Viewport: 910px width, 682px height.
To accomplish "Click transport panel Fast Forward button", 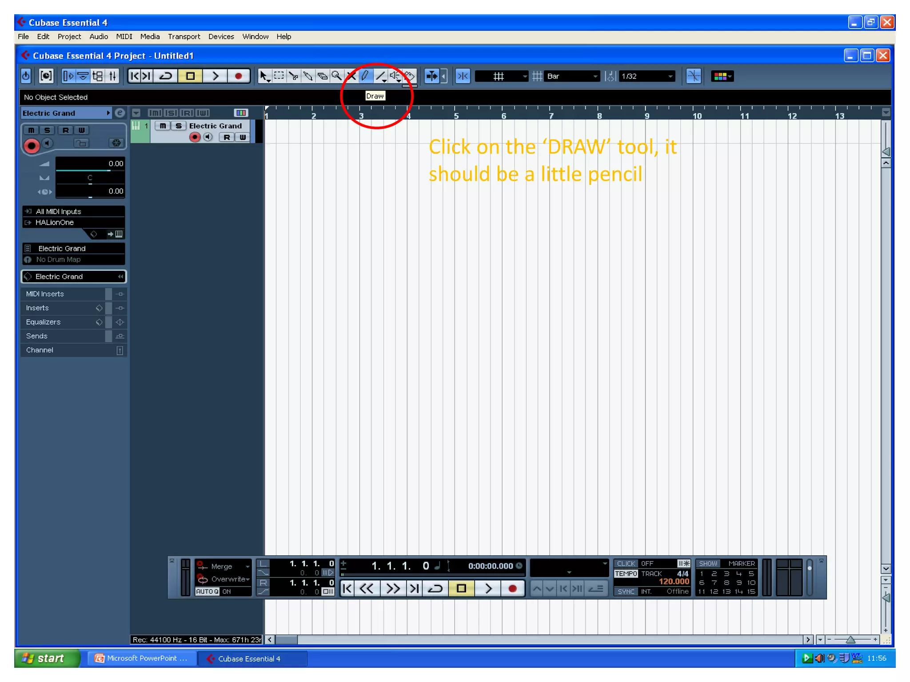I will click(393, 588).
